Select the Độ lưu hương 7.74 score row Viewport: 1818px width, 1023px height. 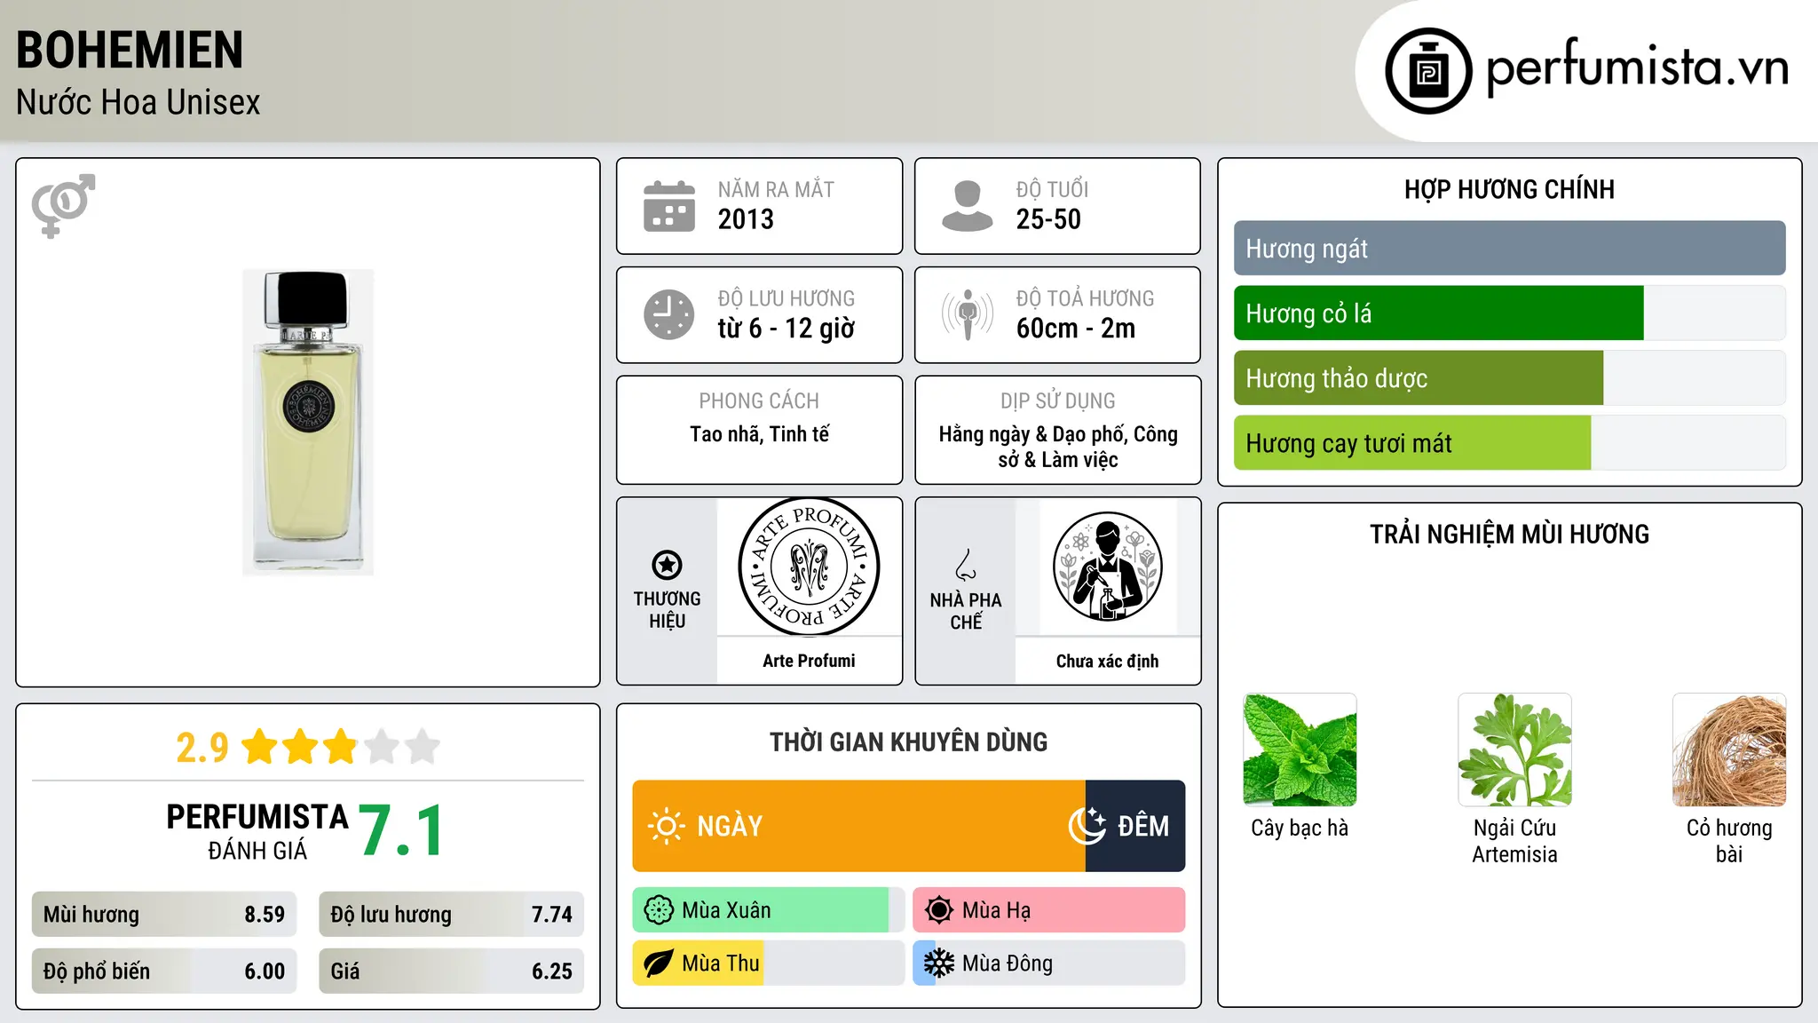click(451, 915)
